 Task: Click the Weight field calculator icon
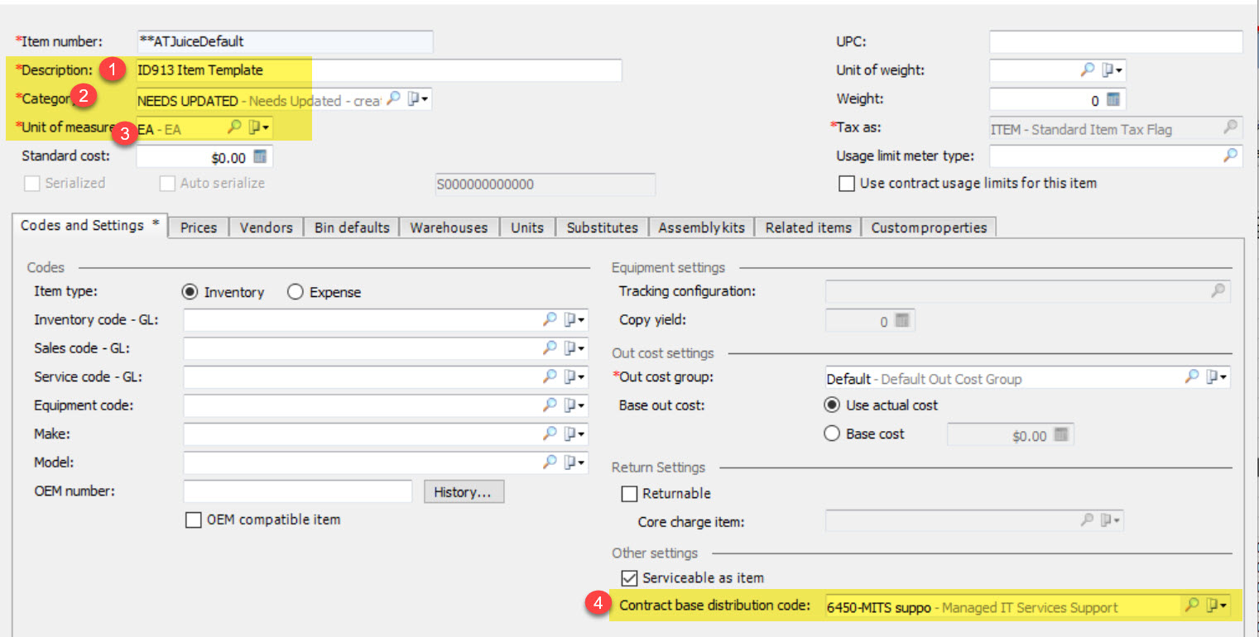click(x=1113, y=99)
